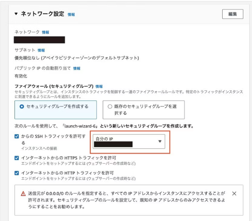Viewport: 252px width, 221px height.
Task: Click the 優先順位なし subnet value text
Action: (x=76, y=58)
